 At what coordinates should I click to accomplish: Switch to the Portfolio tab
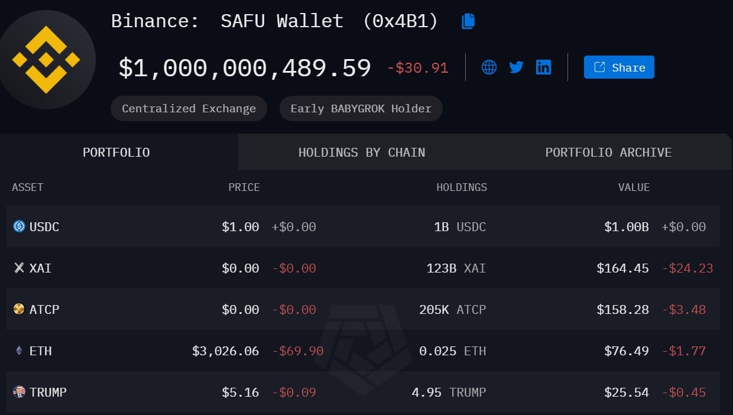point(116,152)
